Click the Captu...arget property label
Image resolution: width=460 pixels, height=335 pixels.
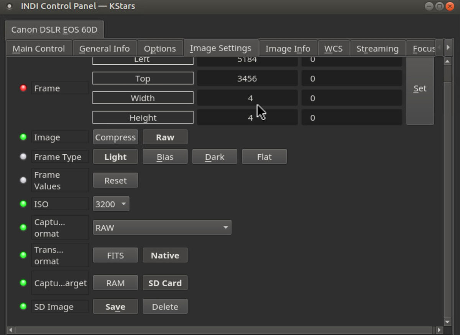[60, 283]
